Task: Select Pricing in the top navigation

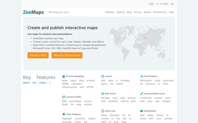Action: (x=137, y=12)
